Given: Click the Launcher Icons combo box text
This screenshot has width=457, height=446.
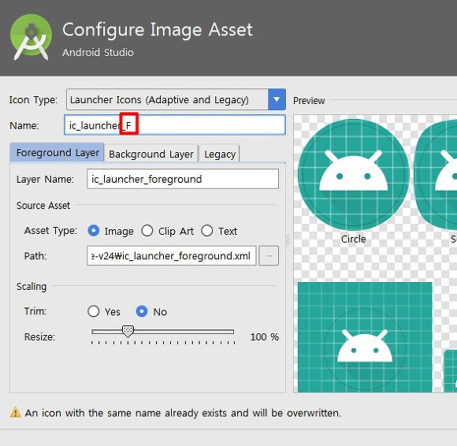Looking at the screenshot, I should [159, 100].
